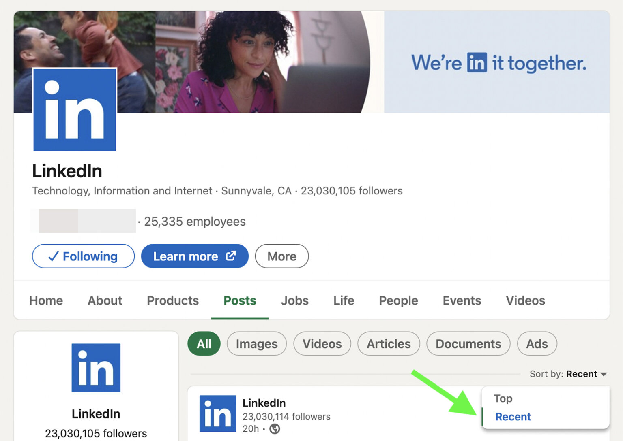This screenshot has width=623, height=441.
Task: Click the '20h' post timestamp
Action: 250,428
